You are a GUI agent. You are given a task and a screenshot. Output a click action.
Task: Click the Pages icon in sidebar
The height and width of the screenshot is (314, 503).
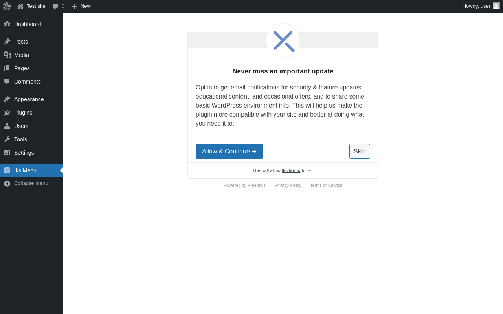(x=7, y=68)
